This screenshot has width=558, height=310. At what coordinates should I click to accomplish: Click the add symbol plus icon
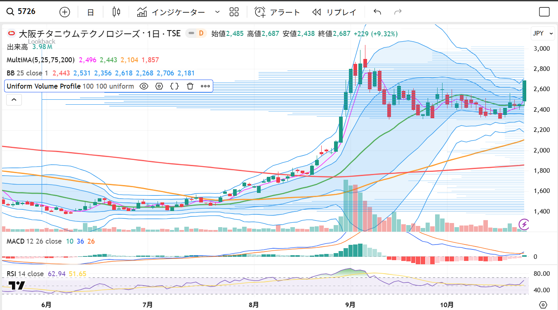click(x=65, y=12)
